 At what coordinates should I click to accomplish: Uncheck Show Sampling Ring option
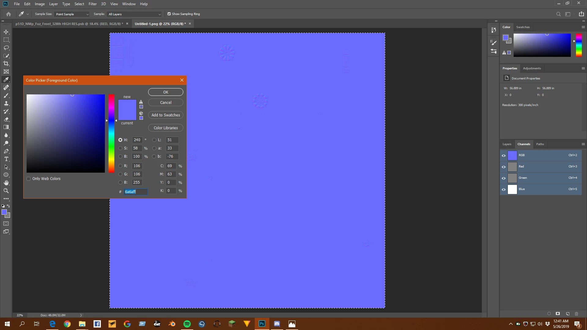[x=169, y=14]
